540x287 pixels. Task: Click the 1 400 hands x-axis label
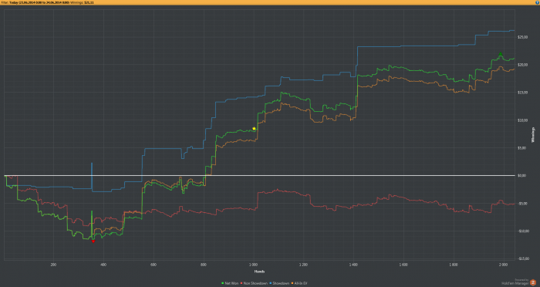click(x=353, y=265)
